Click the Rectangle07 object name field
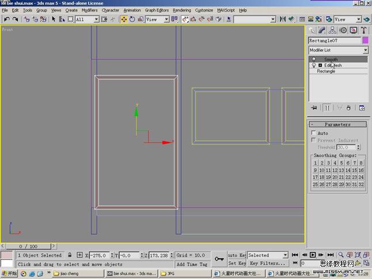Image resolution: width=372 pixels, height=279 pixels. point(335,40)
